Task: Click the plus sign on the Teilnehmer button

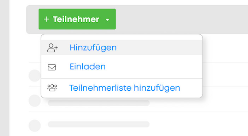Action: [47, 19]
